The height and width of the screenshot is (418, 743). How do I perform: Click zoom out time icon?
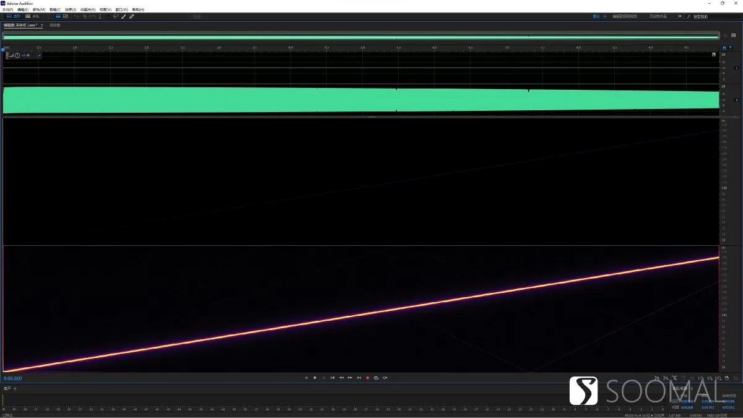[683, 378]
